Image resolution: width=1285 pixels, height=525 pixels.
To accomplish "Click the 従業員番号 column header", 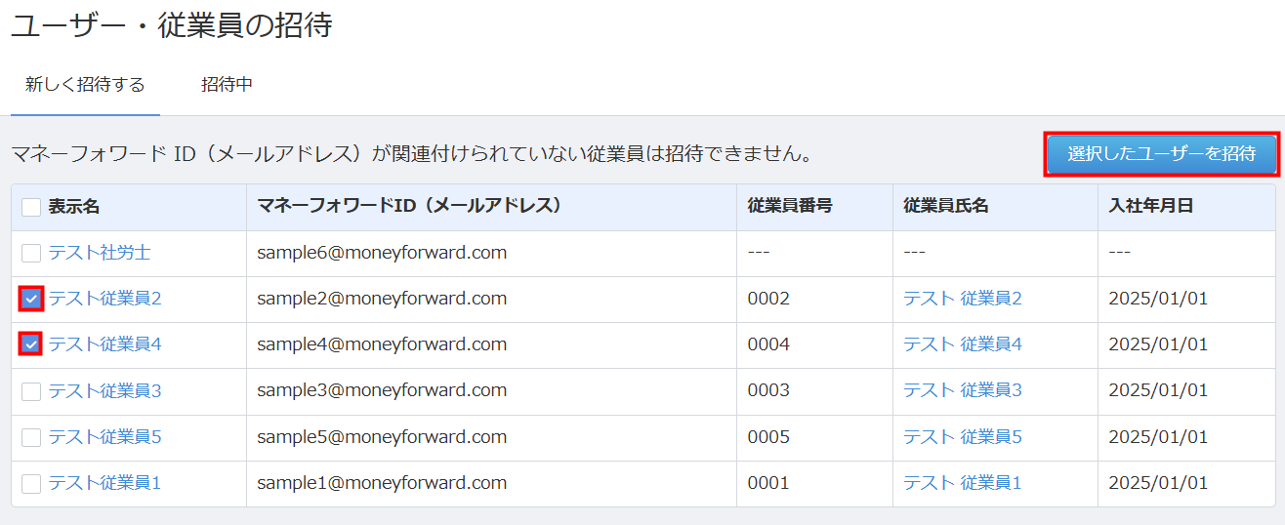I will [x=789, y=207].
